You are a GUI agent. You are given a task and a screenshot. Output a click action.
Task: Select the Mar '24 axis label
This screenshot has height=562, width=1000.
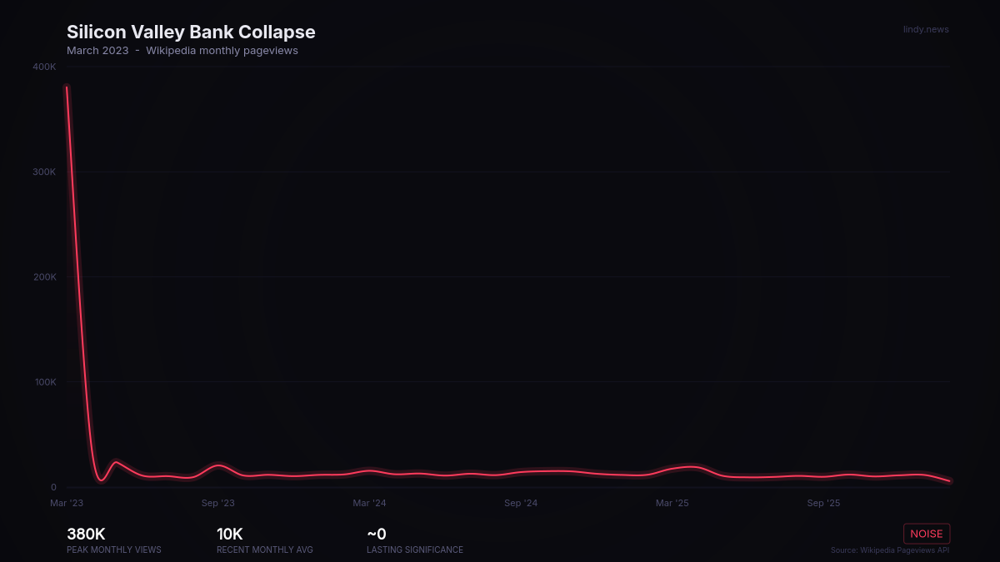click(x=369, y=503)
